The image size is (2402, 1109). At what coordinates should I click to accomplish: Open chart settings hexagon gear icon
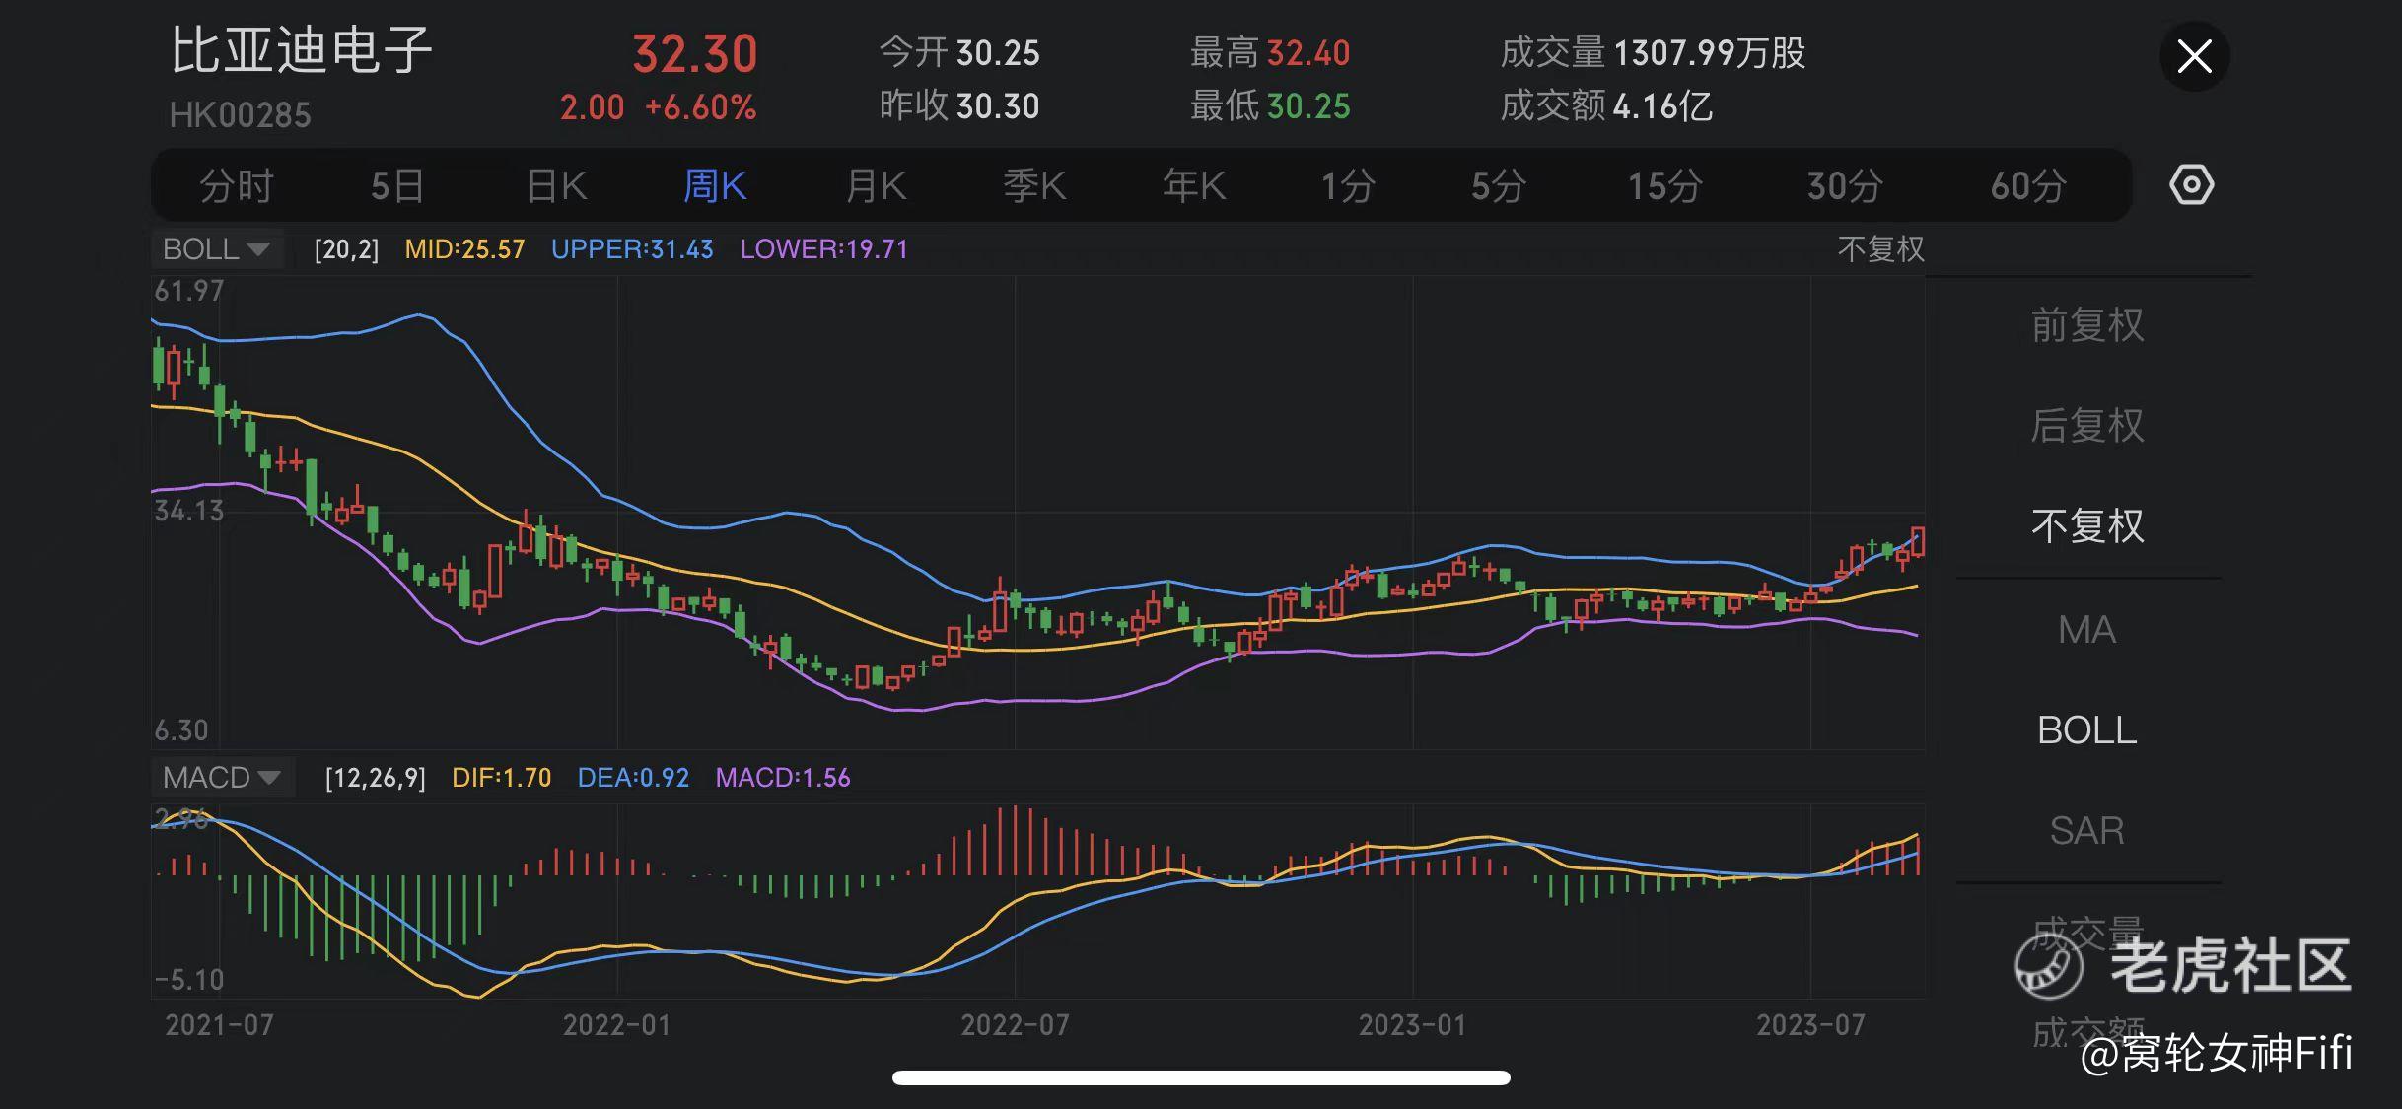click(2191, 185)
